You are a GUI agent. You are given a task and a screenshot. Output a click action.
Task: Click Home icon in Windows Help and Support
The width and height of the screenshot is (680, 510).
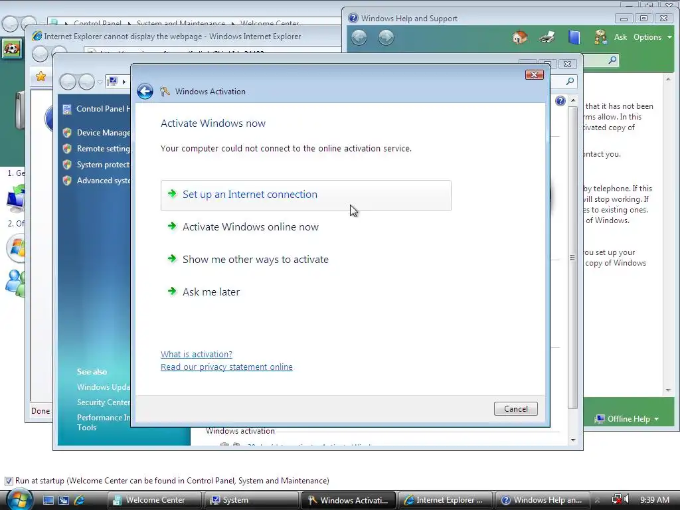519,37
